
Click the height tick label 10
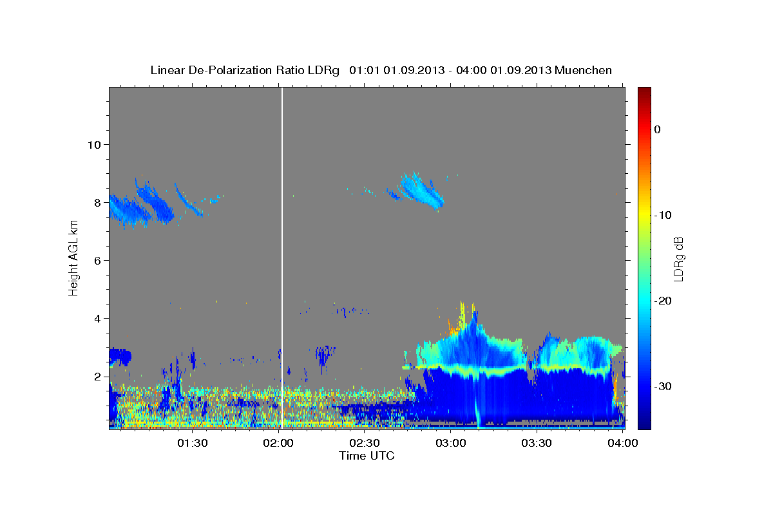click(94, 144)
